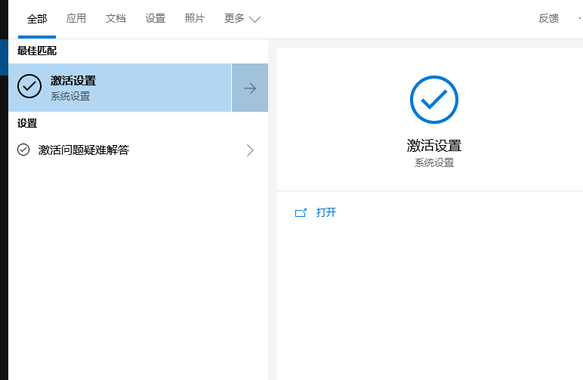Click the 反馈 button
Screen dimensions: 583x380
point(548,19)
